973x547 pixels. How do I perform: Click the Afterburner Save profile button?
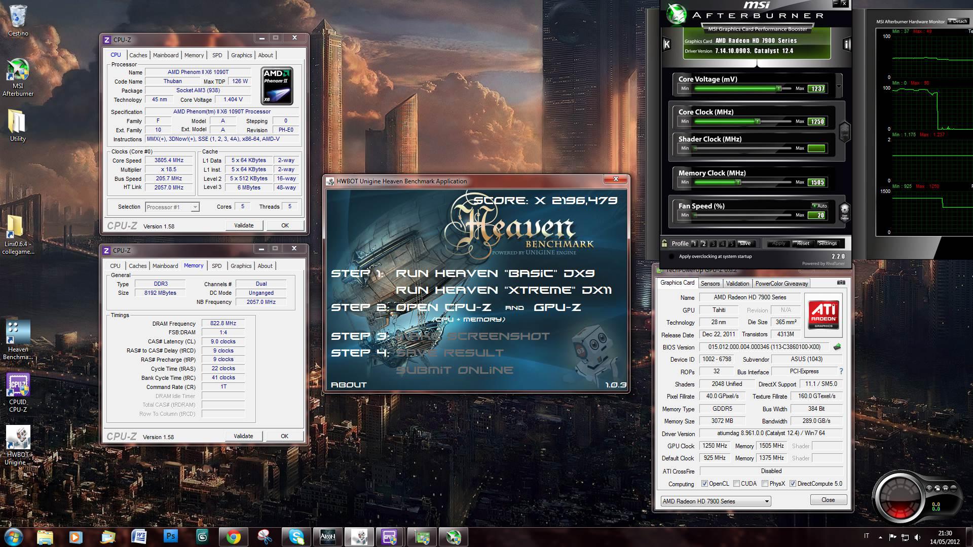744,244
